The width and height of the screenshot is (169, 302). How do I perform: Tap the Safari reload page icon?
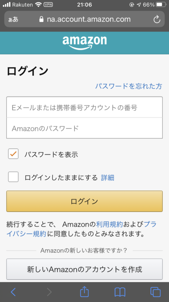coord(157,19)
